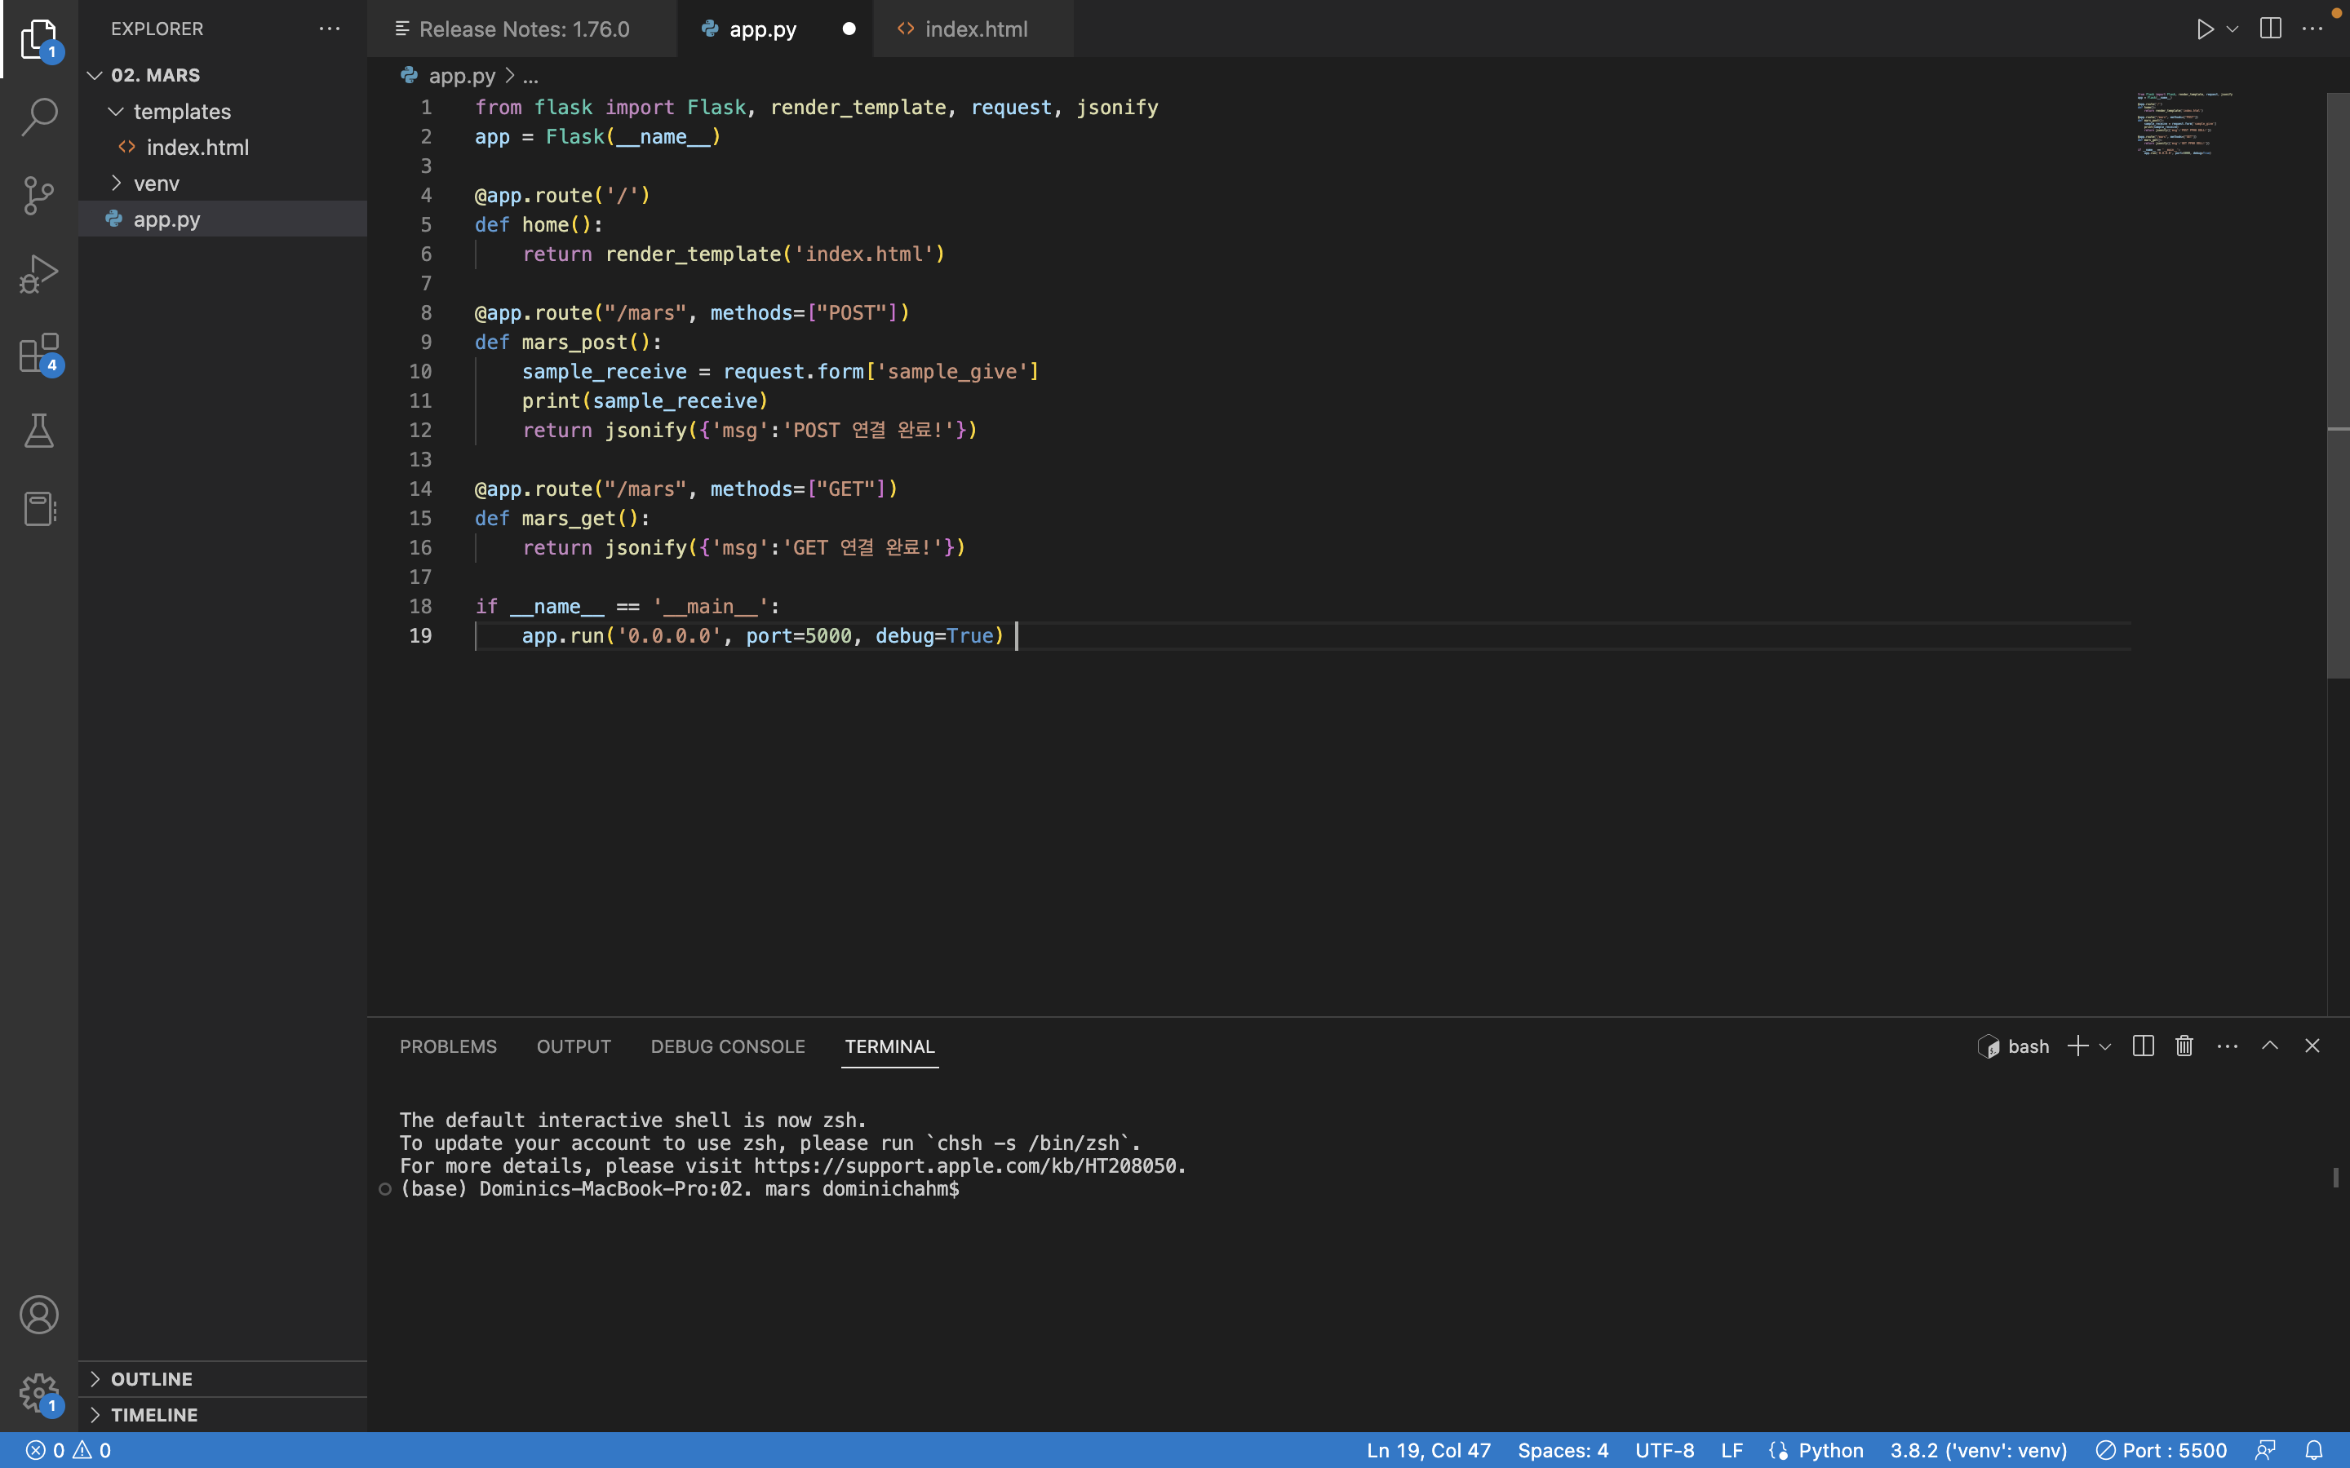
Task: Open the terminal launch profile dropdown
Action: pyautogui.click(x=2104, y=1046)
